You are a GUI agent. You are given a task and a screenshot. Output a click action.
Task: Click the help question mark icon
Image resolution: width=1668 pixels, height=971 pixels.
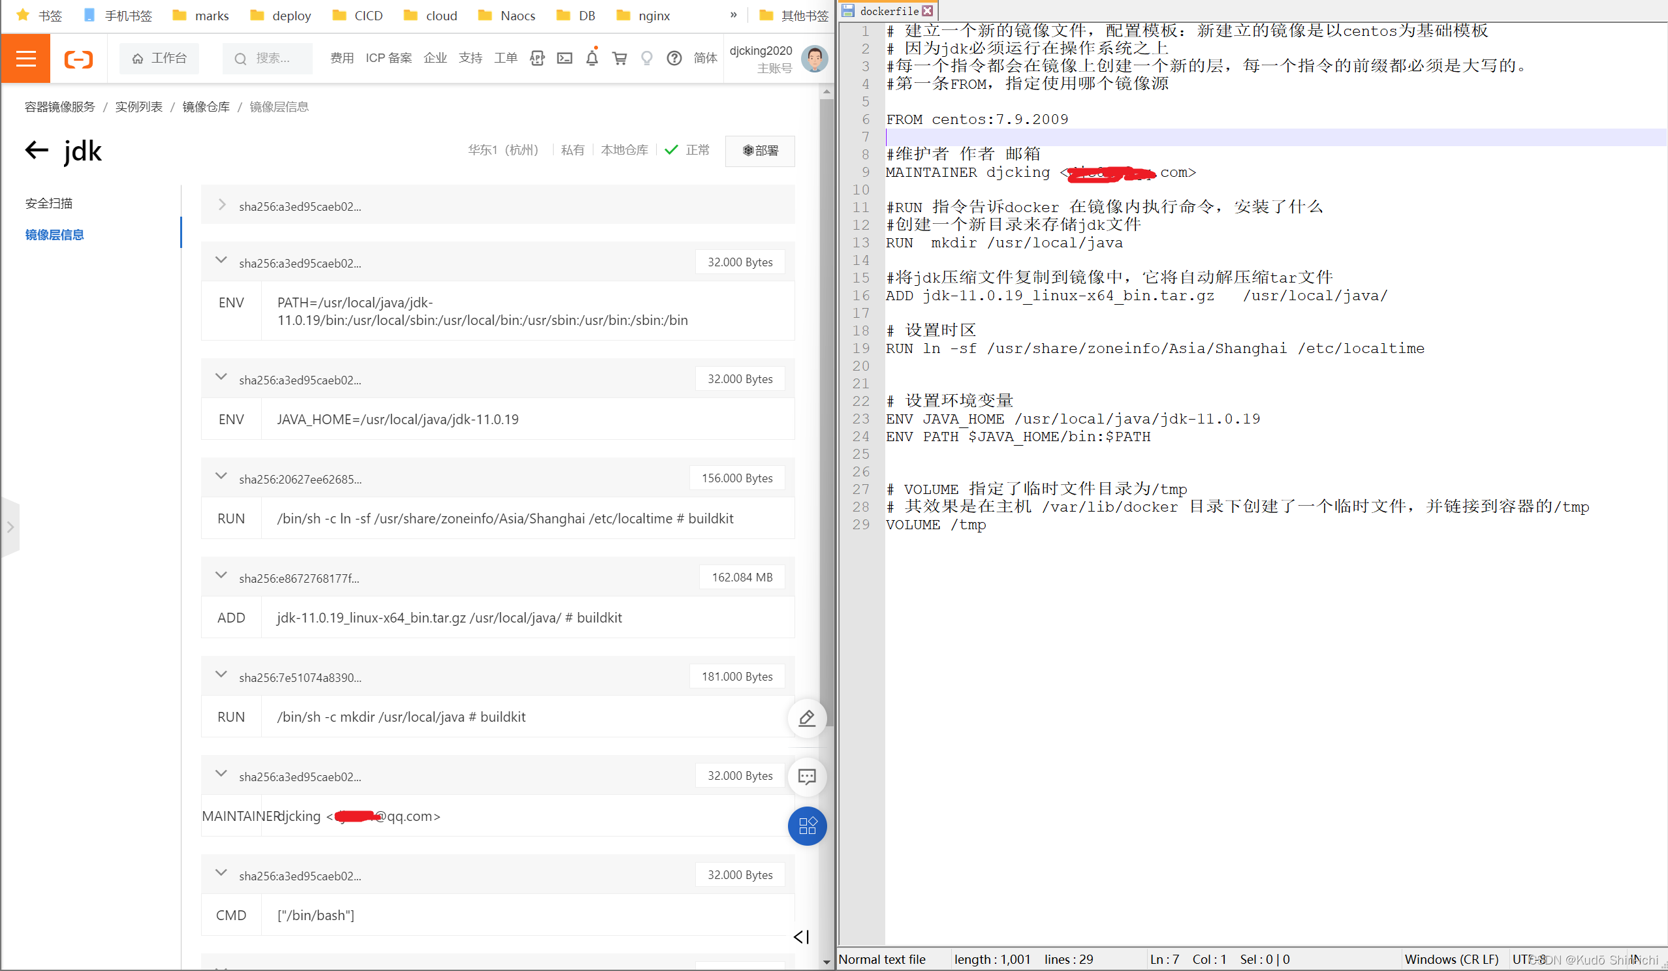point(674,58)
